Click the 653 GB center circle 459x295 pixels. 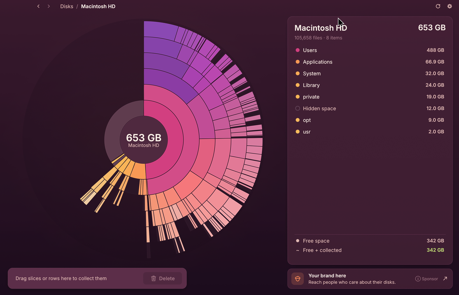(x=144, y=140)
